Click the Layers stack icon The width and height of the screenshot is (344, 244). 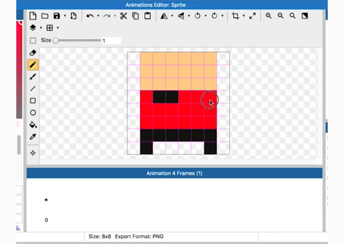(33, 28)
